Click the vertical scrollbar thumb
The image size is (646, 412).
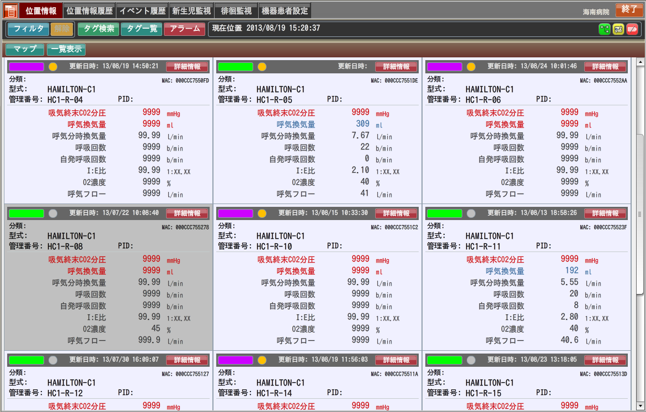[640, 214]
